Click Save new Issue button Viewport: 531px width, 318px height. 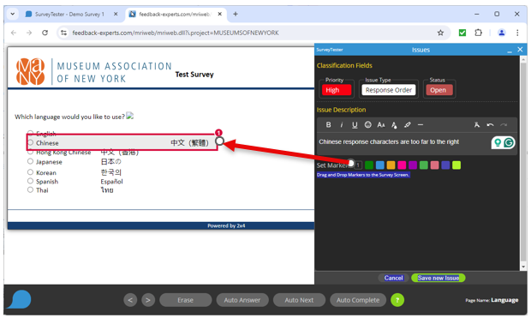tap(439, 278)
